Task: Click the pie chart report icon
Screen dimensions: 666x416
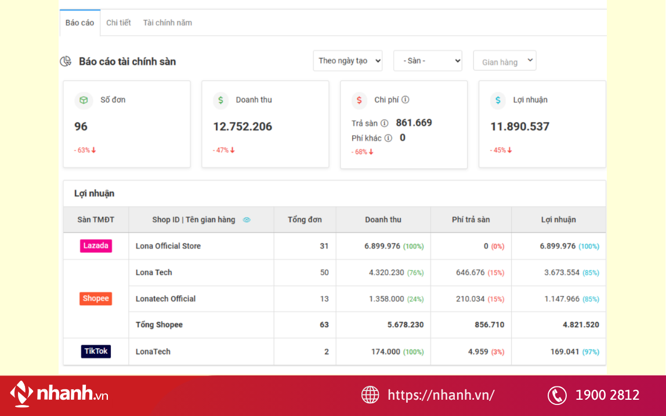Action: tap(66, 61)
